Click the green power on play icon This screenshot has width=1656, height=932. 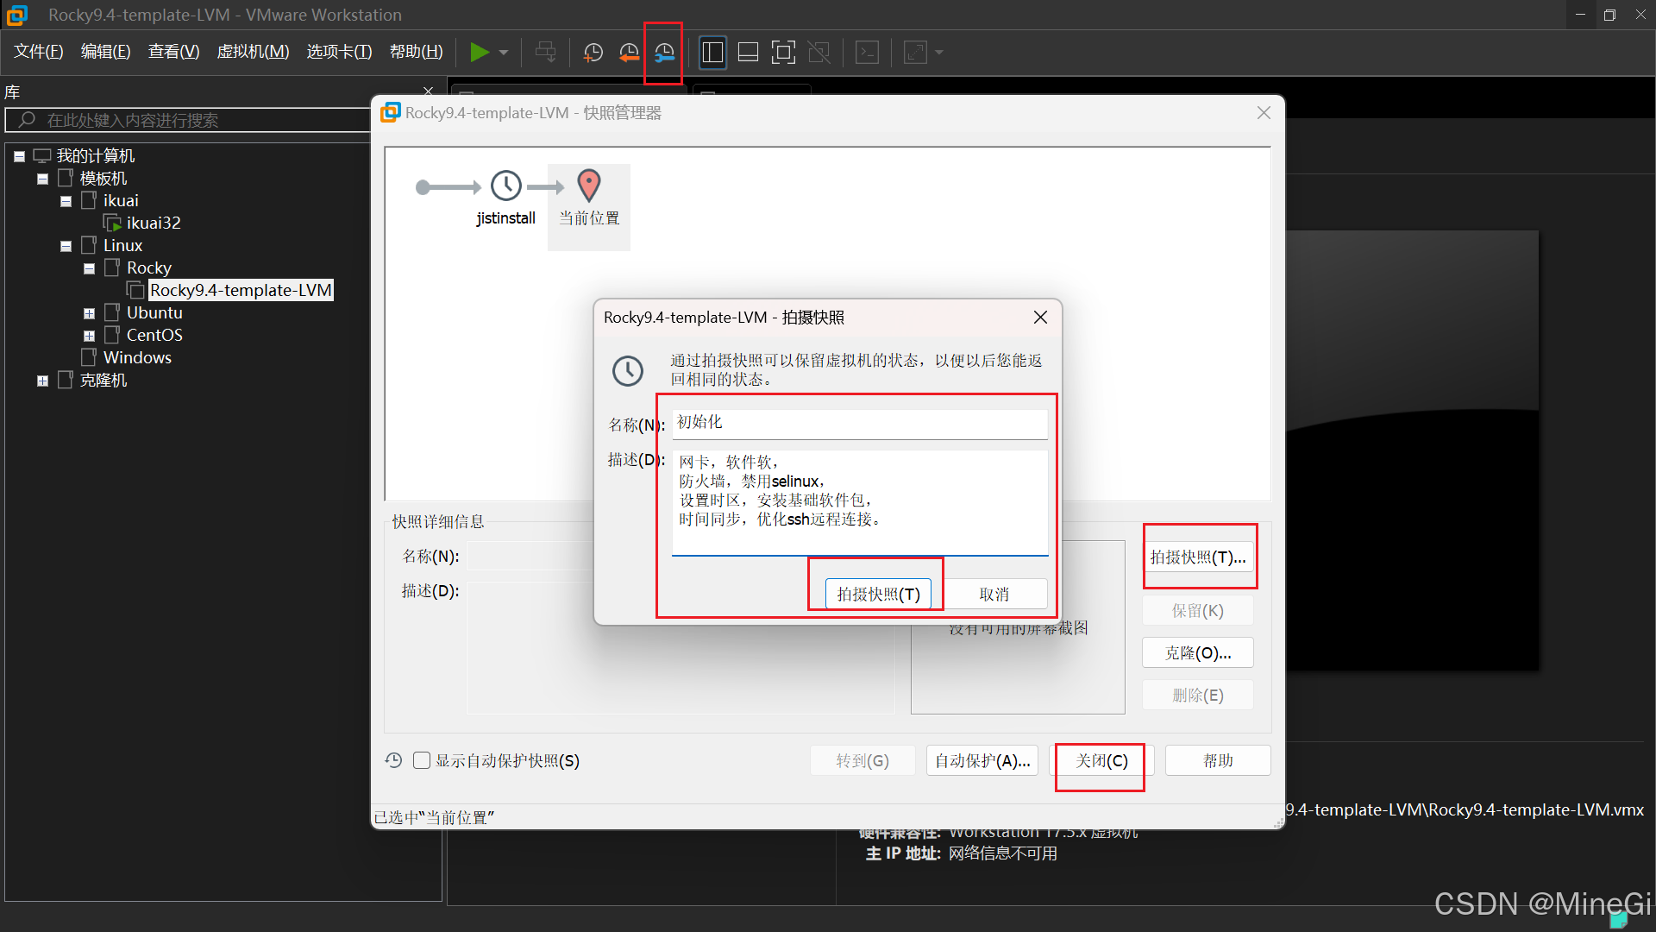(x=479, y=53)
